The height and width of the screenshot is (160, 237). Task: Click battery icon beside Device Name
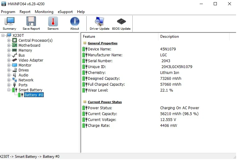click(85, 49)
